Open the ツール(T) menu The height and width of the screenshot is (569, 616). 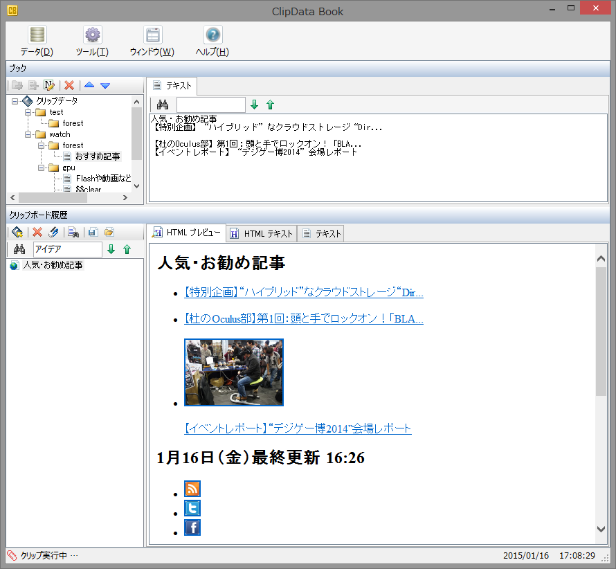(92, 42)
